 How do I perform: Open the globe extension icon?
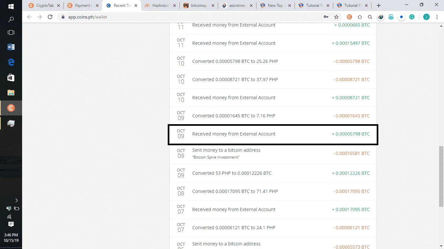click(x=381, y=17)
